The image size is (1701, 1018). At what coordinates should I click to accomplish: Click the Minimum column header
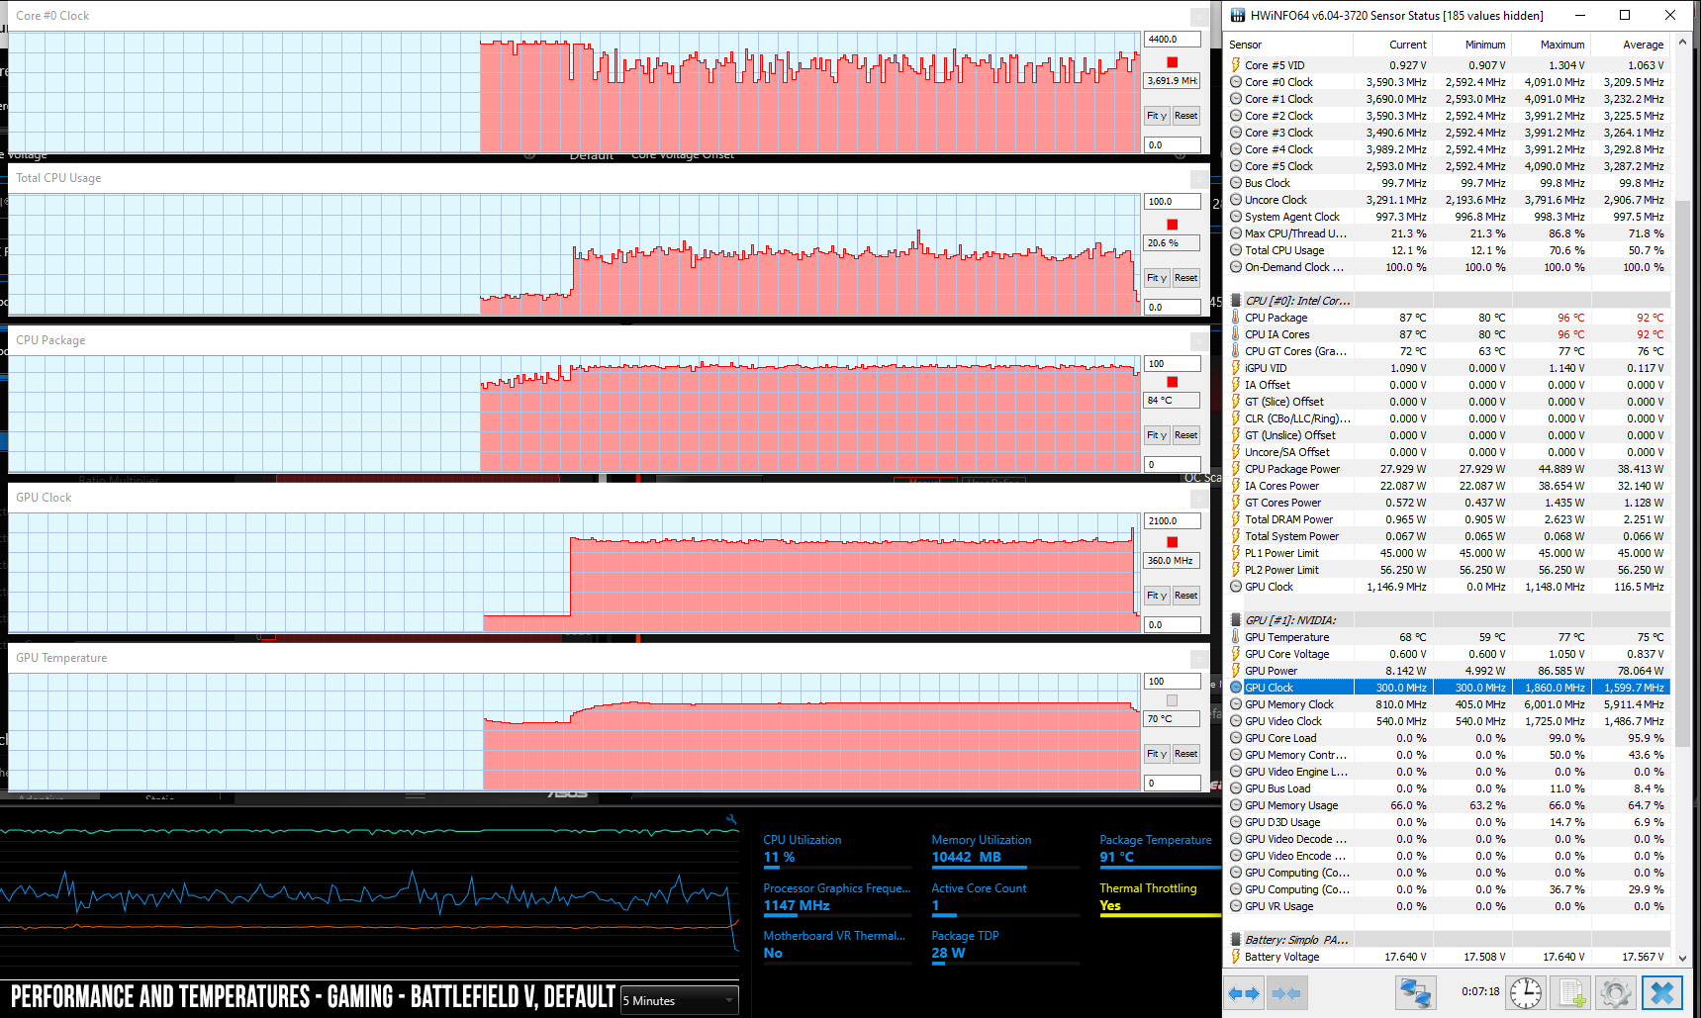(x=1471, y=45)
